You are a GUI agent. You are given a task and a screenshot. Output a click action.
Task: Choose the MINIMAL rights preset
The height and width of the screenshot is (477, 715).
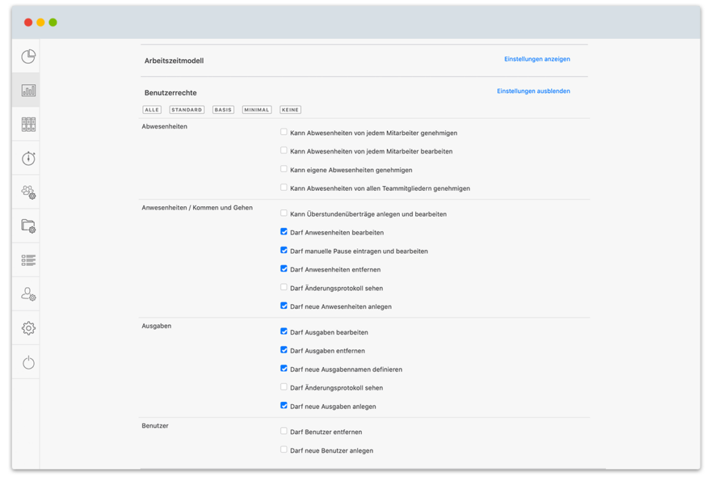257,110
